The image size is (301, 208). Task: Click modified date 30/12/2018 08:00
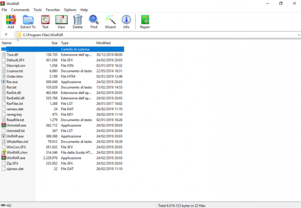point(109,55)
